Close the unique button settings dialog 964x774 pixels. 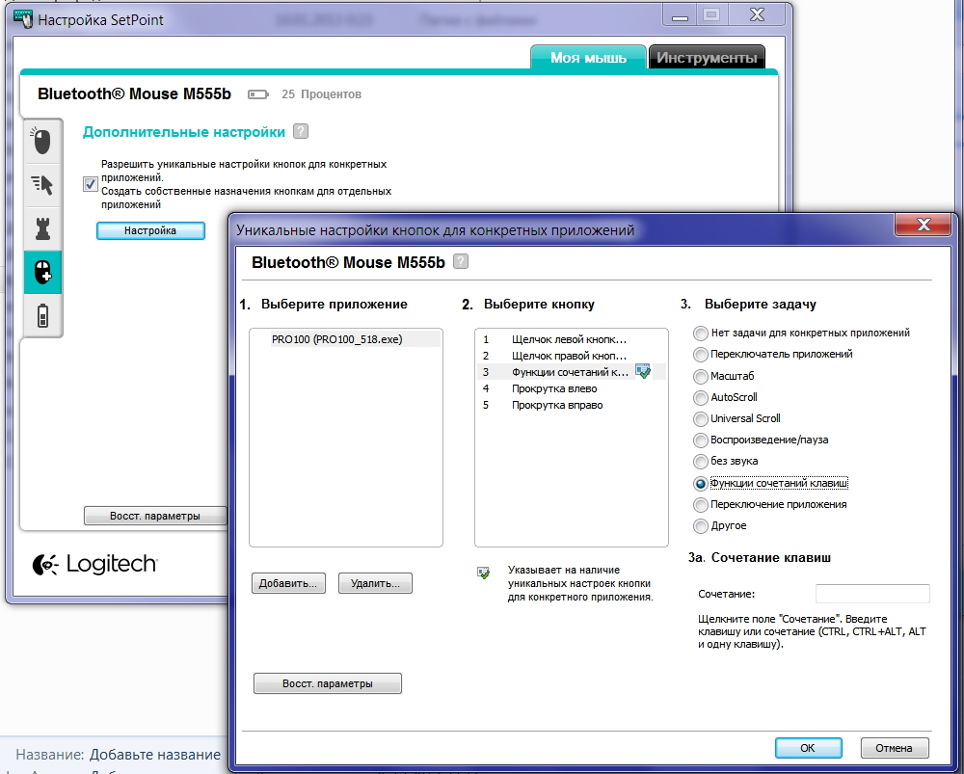click(924, 225)
